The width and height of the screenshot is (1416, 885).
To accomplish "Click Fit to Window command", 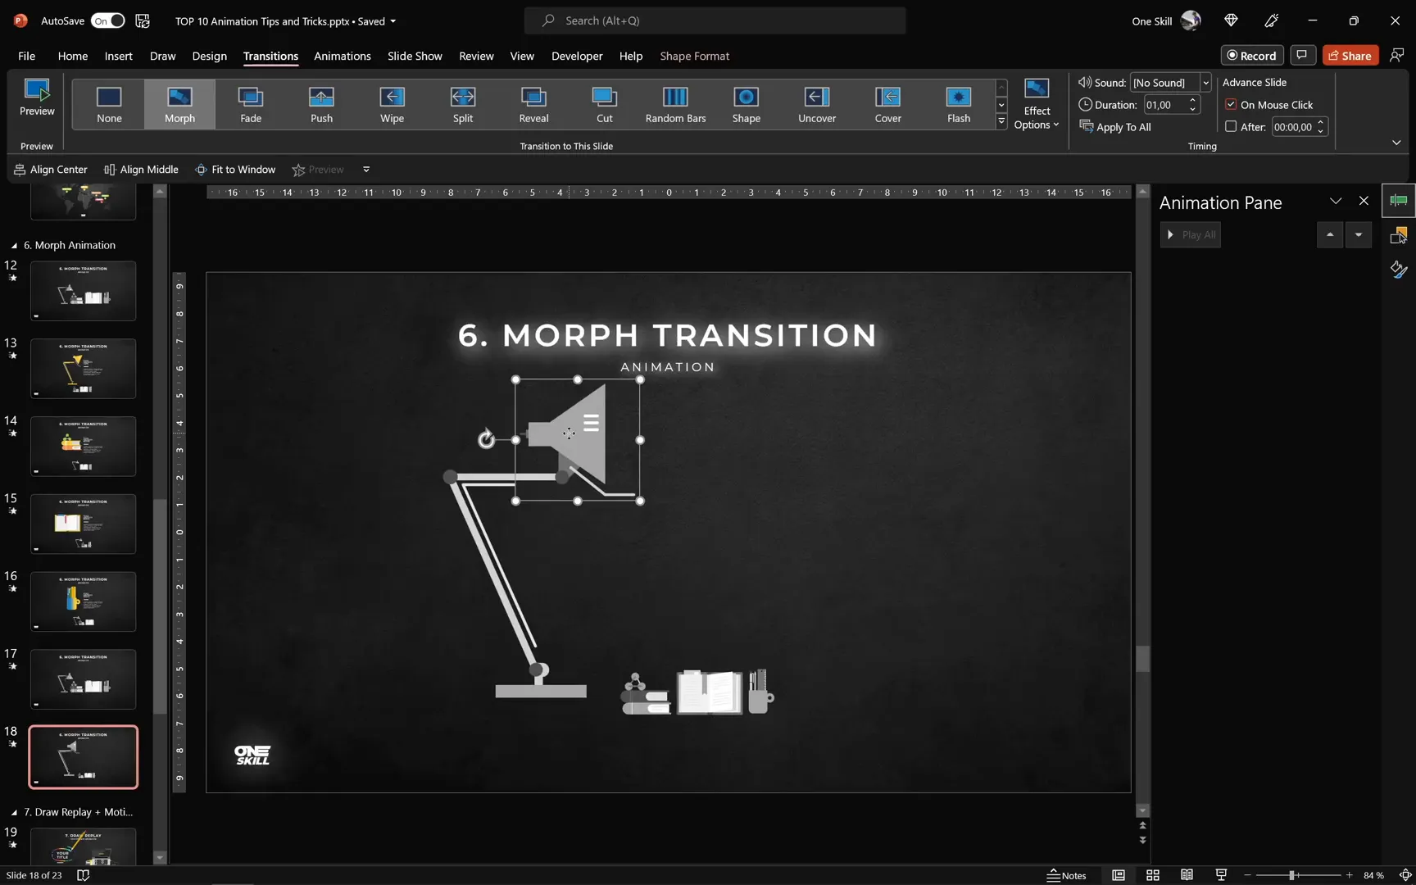I will click(235, 170).
